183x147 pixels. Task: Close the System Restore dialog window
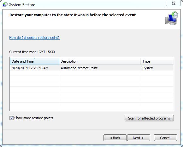[x=174, y=3]
